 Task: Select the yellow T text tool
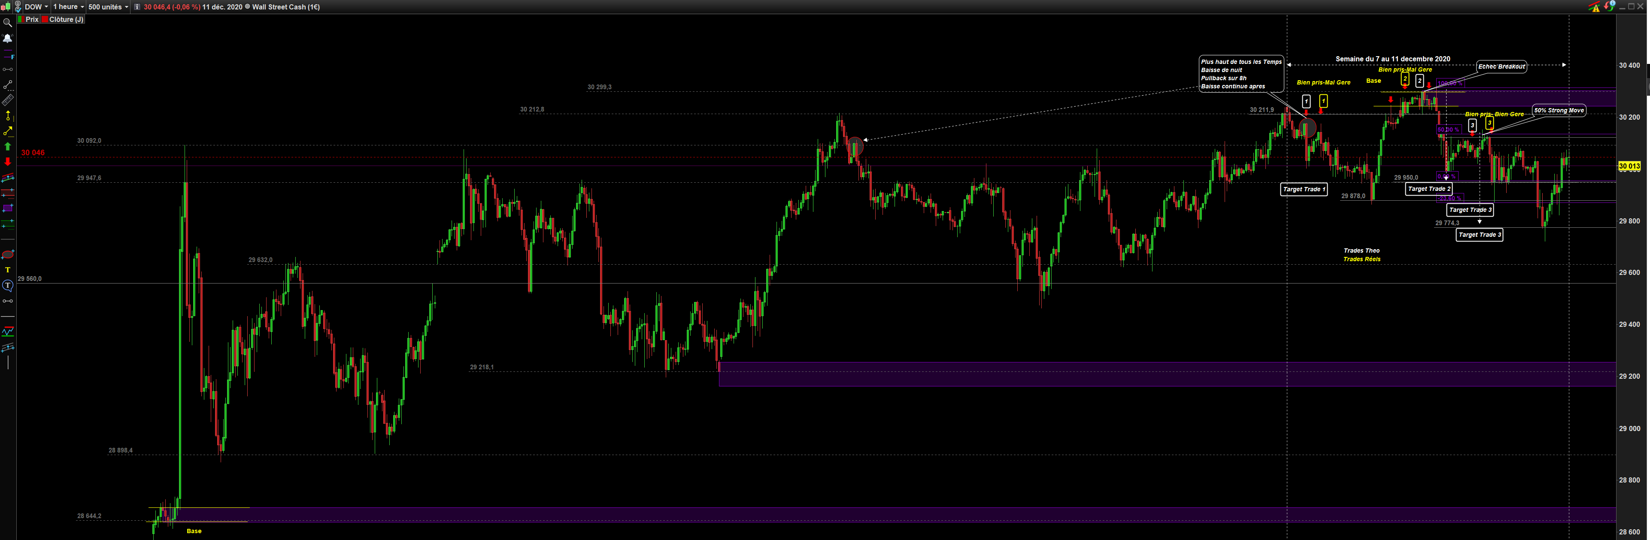point(8,270)
